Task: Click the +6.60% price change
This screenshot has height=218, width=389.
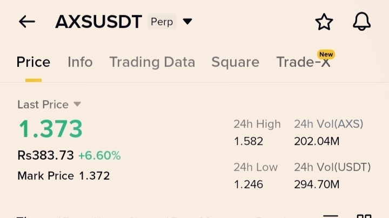Action: [99, 155]
